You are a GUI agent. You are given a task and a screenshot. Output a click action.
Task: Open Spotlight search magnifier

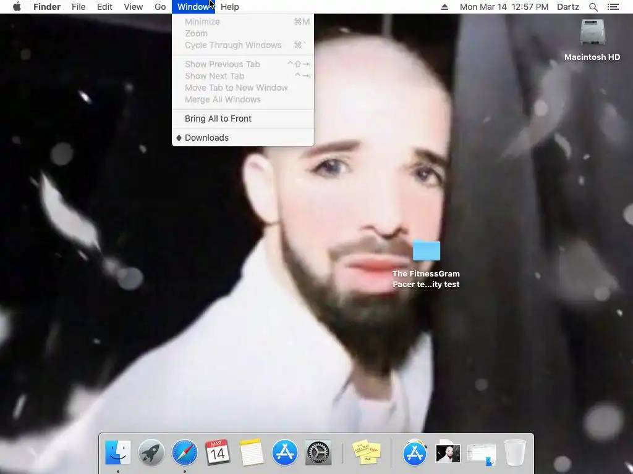593,7
